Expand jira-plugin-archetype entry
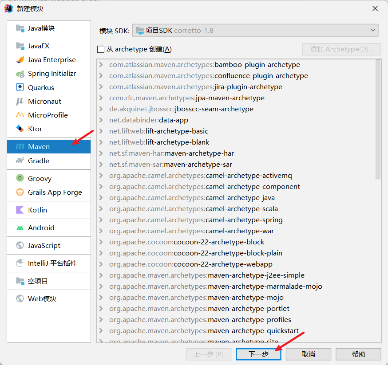This screenshot has width=388, height=365. 101,87
